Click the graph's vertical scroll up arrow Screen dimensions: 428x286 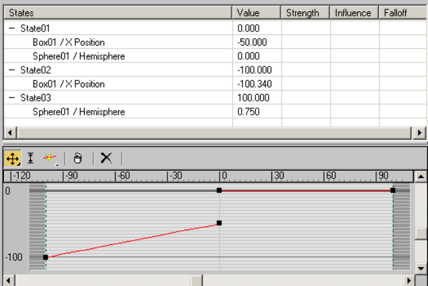click(421, 177)
